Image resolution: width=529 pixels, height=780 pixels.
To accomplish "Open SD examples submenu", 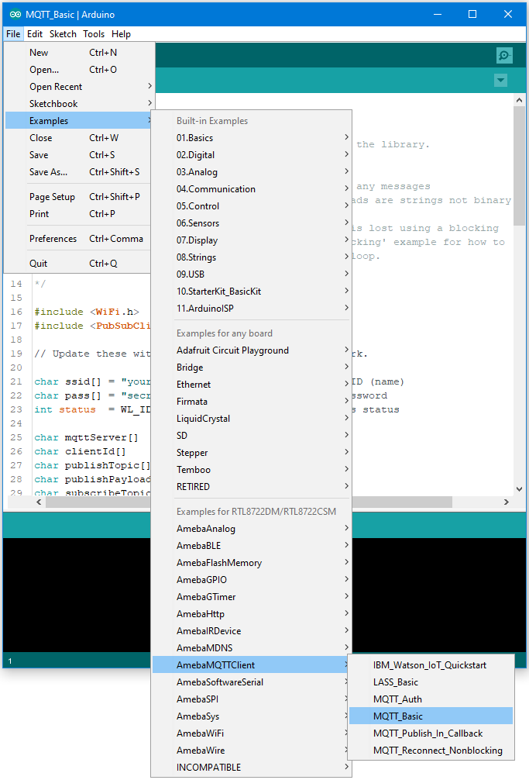I will 252,436.
